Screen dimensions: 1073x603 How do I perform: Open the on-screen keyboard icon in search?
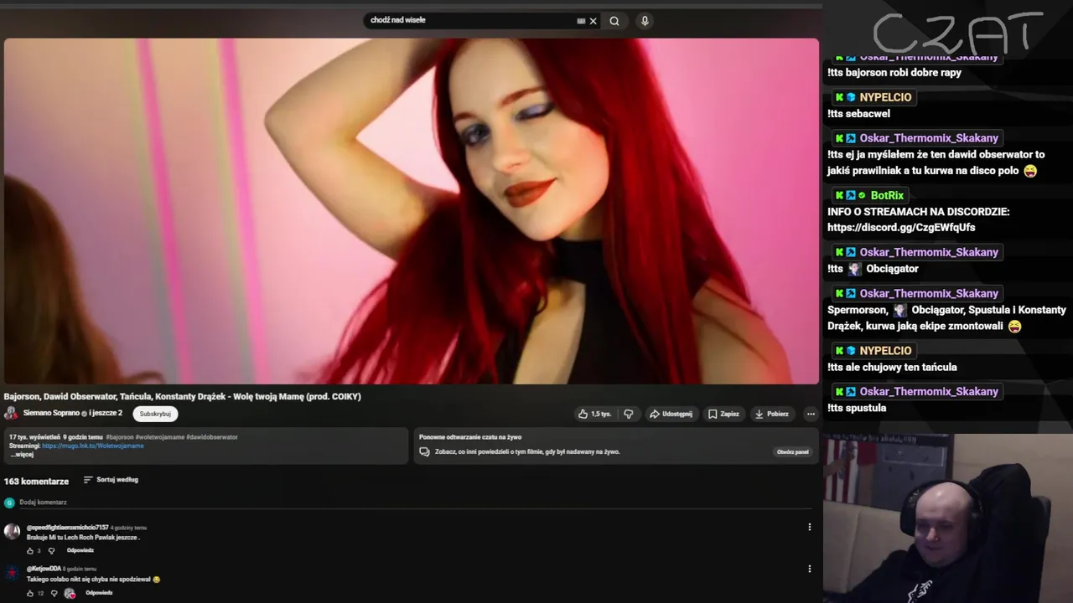pos(581,21)
